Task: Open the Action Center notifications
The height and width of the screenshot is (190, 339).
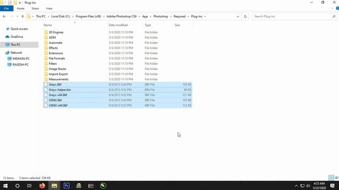Action: point(333,186)
